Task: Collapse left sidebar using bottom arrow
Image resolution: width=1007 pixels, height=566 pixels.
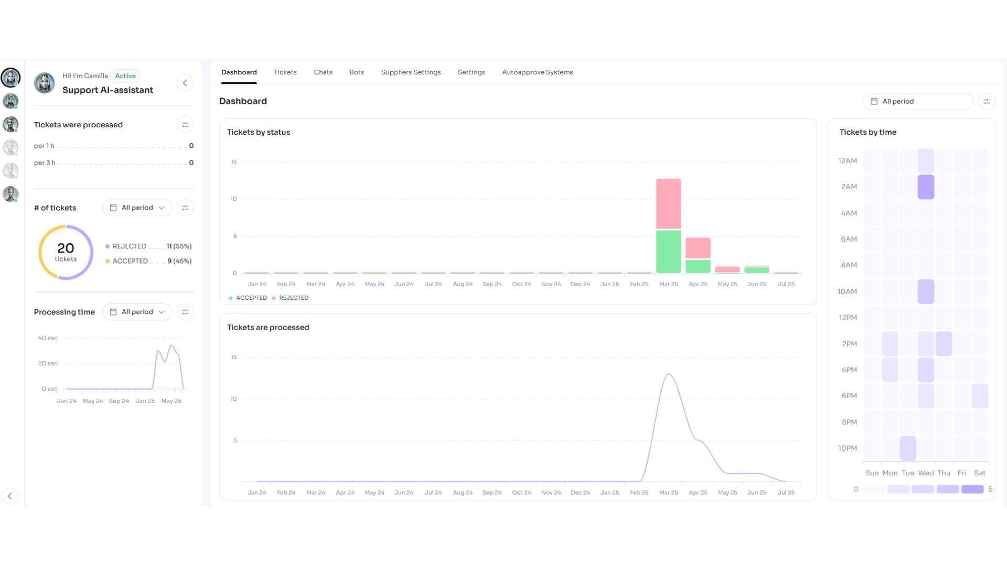Action: tap(10, 496)
